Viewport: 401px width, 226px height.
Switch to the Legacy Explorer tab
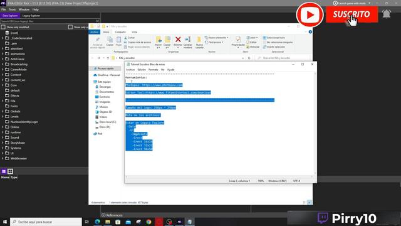coord(31,16)
